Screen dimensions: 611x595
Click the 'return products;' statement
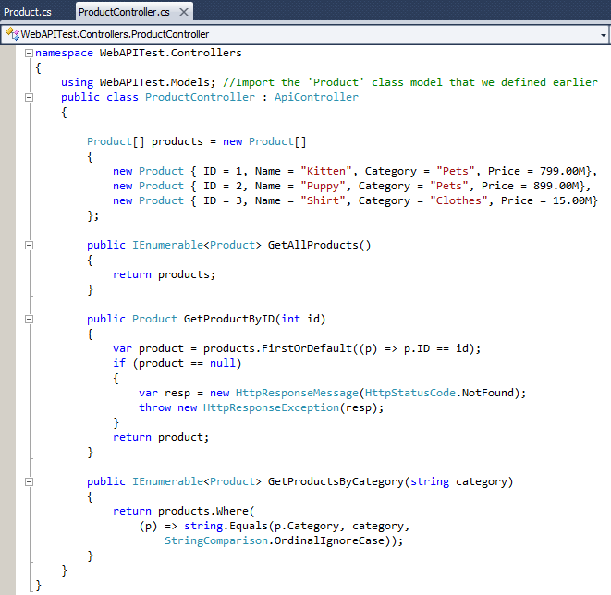(164, 274)
